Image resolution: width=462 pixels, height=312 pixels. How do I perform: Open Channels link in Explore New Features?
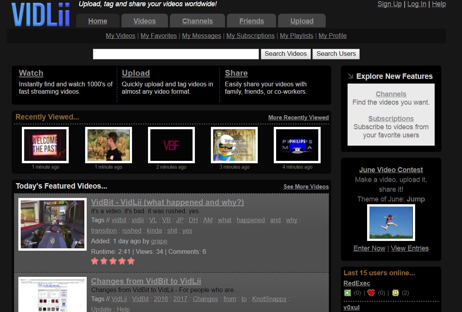[x=391, y=94]
